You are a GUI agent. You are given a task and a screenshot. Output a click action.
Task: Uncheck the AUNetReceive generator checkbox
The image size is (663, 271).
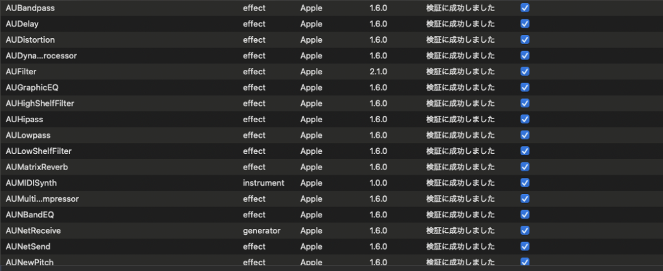point(524,230)
